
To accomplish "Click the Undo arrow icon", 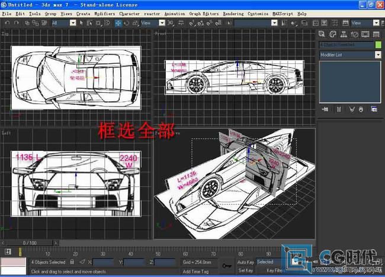I will point(7,23).
